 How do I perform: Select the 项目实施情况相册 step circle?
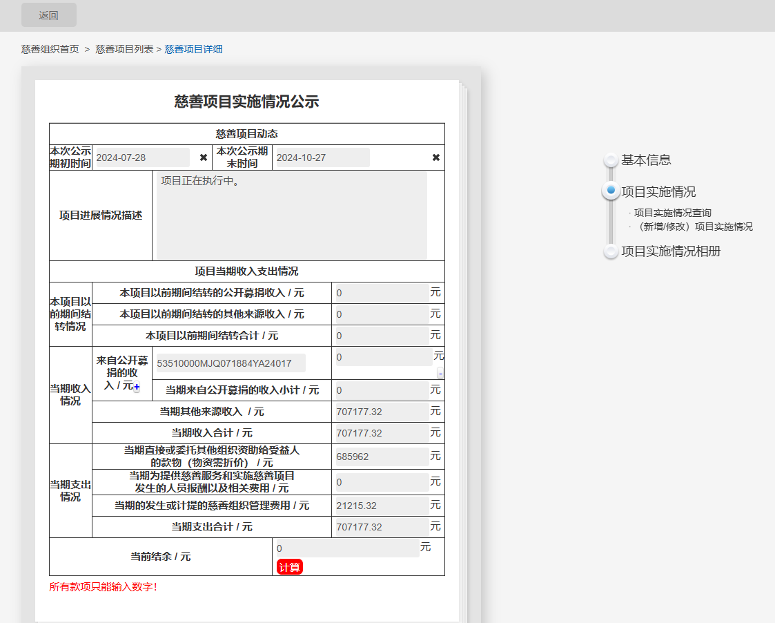coord(611,251)
